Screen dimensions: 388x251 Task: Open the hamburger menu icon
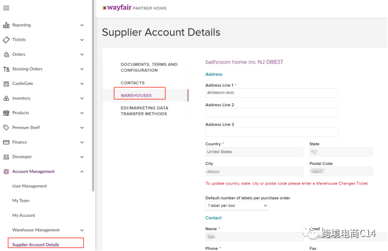pos(6,8)
